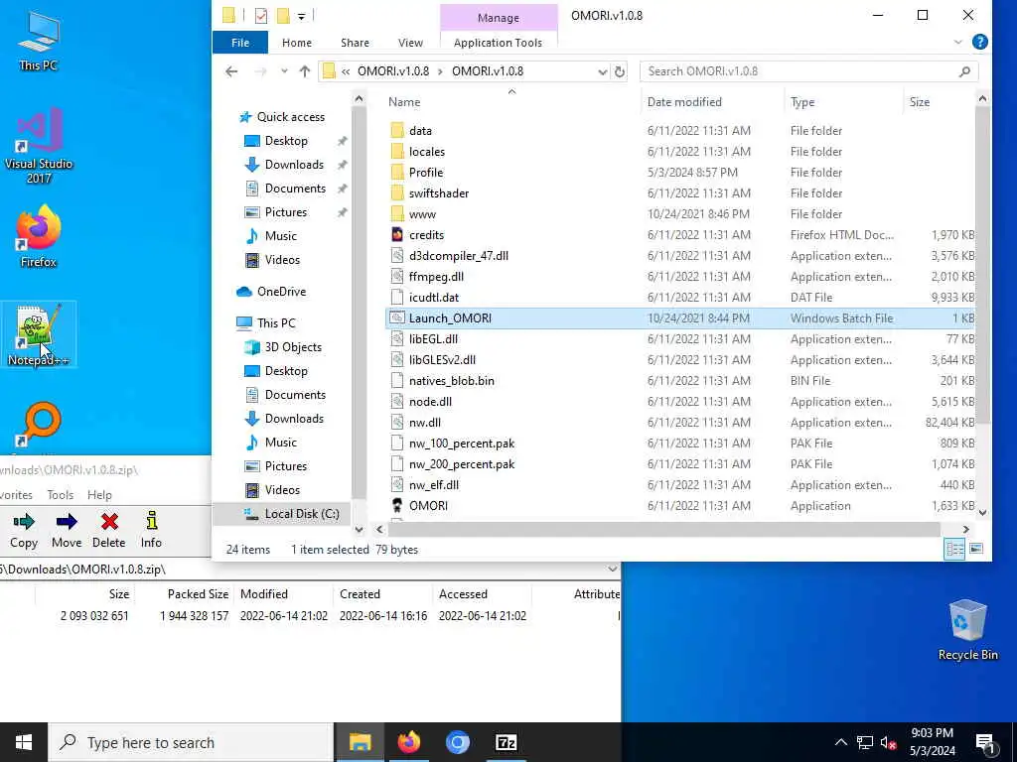
Task: Open 7-Zip window from the taskbar
Action: (506, 742)
